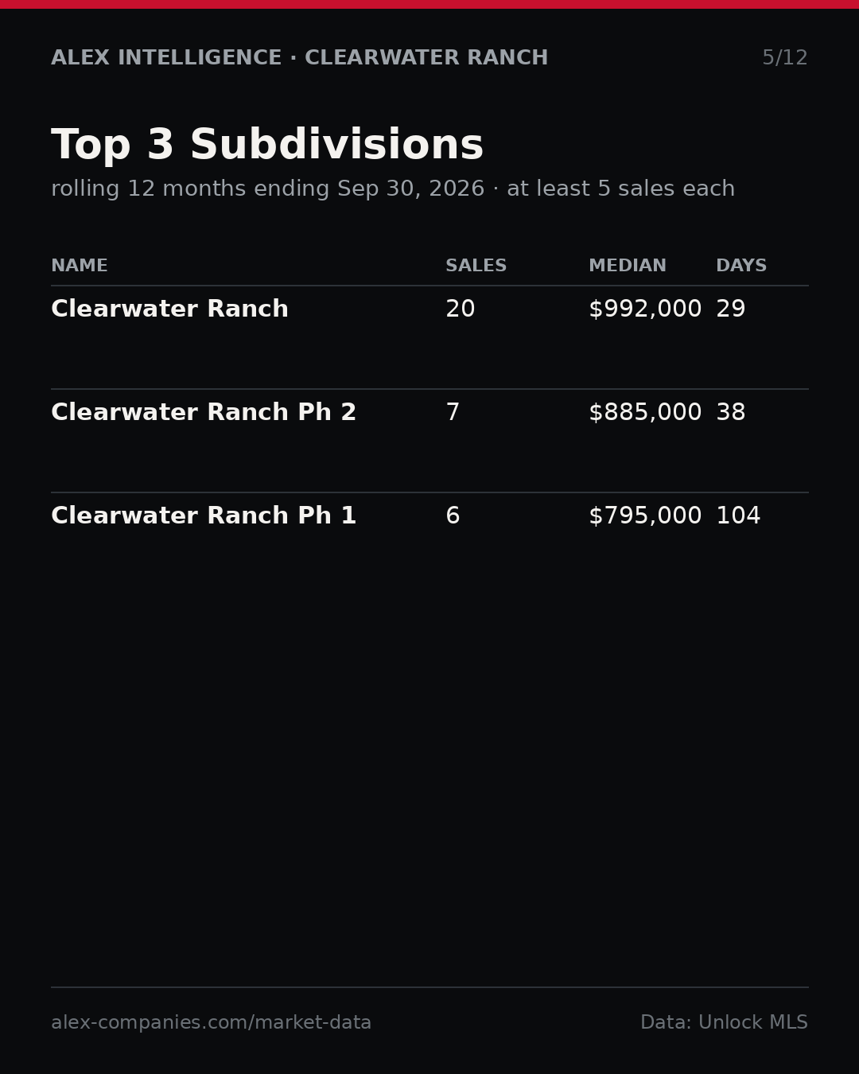The height and width of the screenshot is (1074, 859).
Task: Click the 5/12 page indicator
Action: tap(785, 58)
